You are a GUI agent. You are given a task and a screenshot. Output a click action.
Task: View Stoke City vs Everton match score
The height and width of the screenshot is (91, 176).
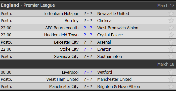tap(88, 49)
